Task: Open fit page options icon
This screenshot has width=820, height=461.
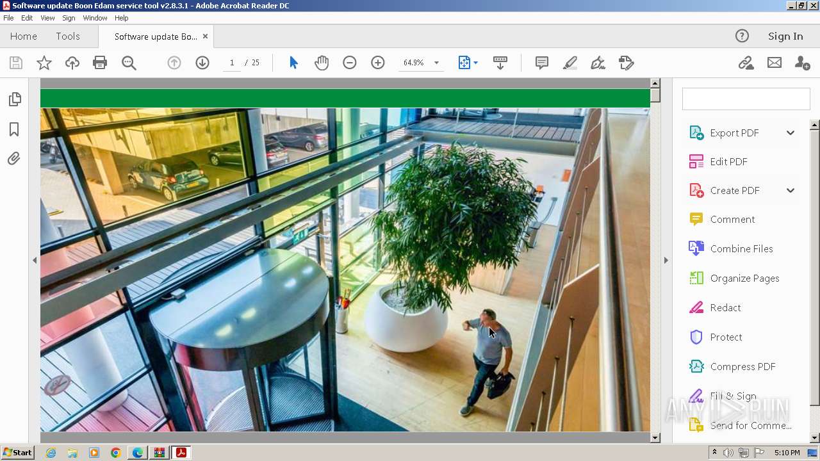Action: coord(468,63)
